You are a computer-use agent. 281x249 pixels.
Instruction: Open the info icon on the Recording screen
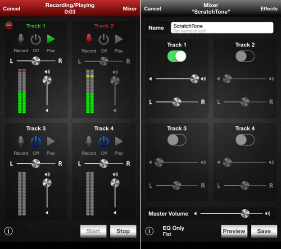(9, 231)
